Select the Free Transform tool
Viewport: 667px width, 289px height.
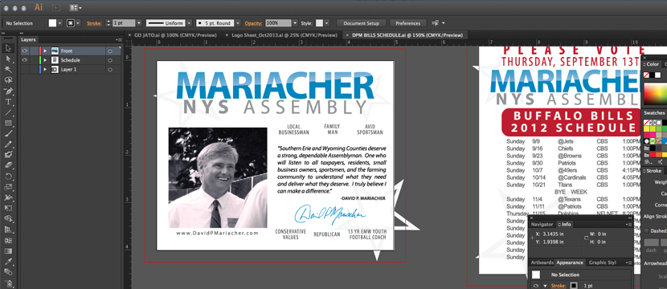(8, 208)
